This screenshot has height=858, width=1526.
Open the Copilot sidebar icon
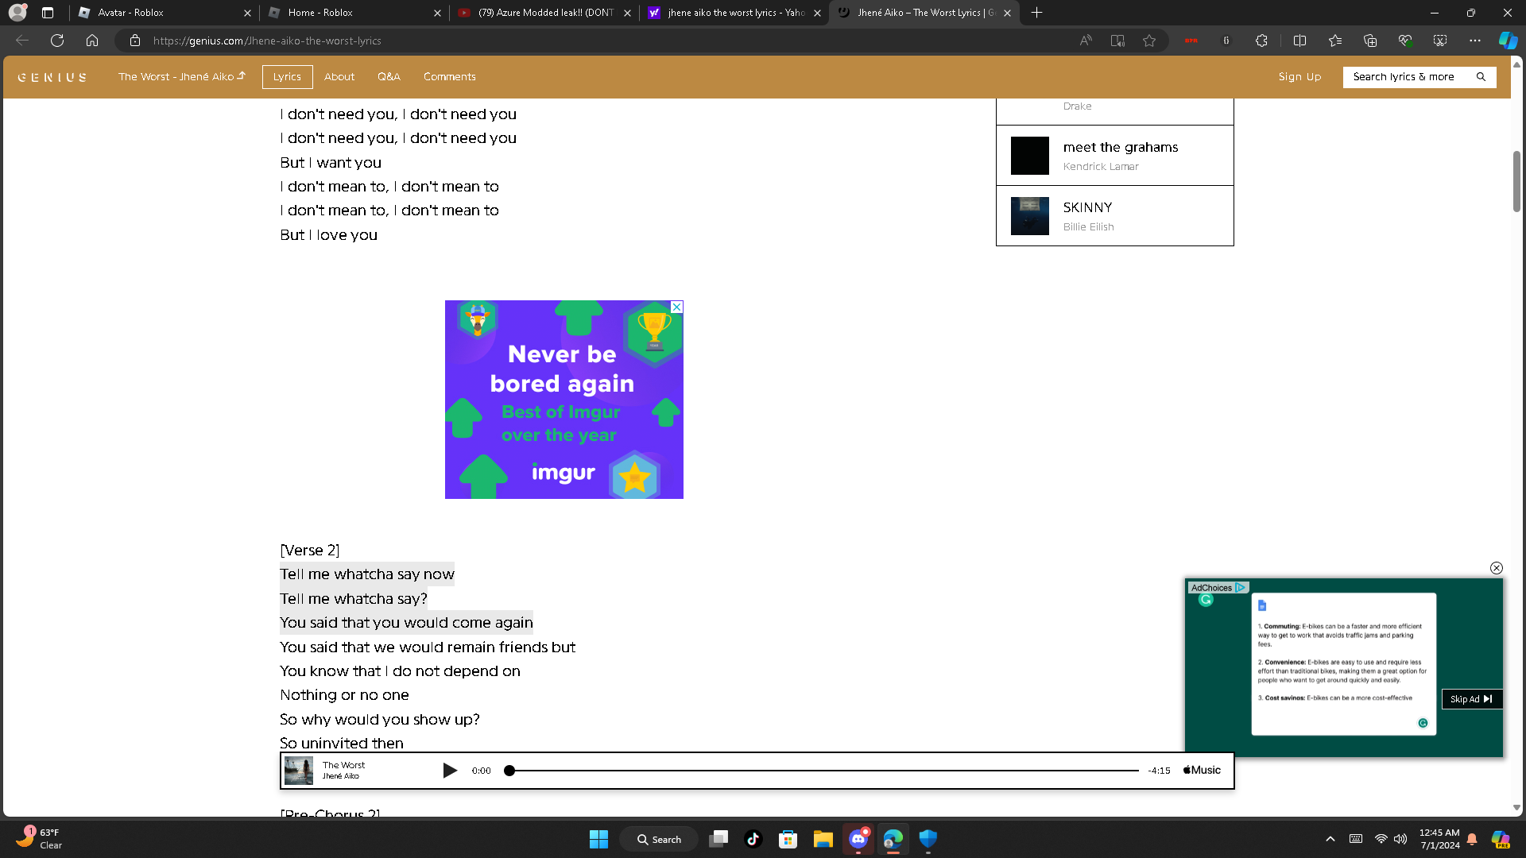(x=1508, y=41)
